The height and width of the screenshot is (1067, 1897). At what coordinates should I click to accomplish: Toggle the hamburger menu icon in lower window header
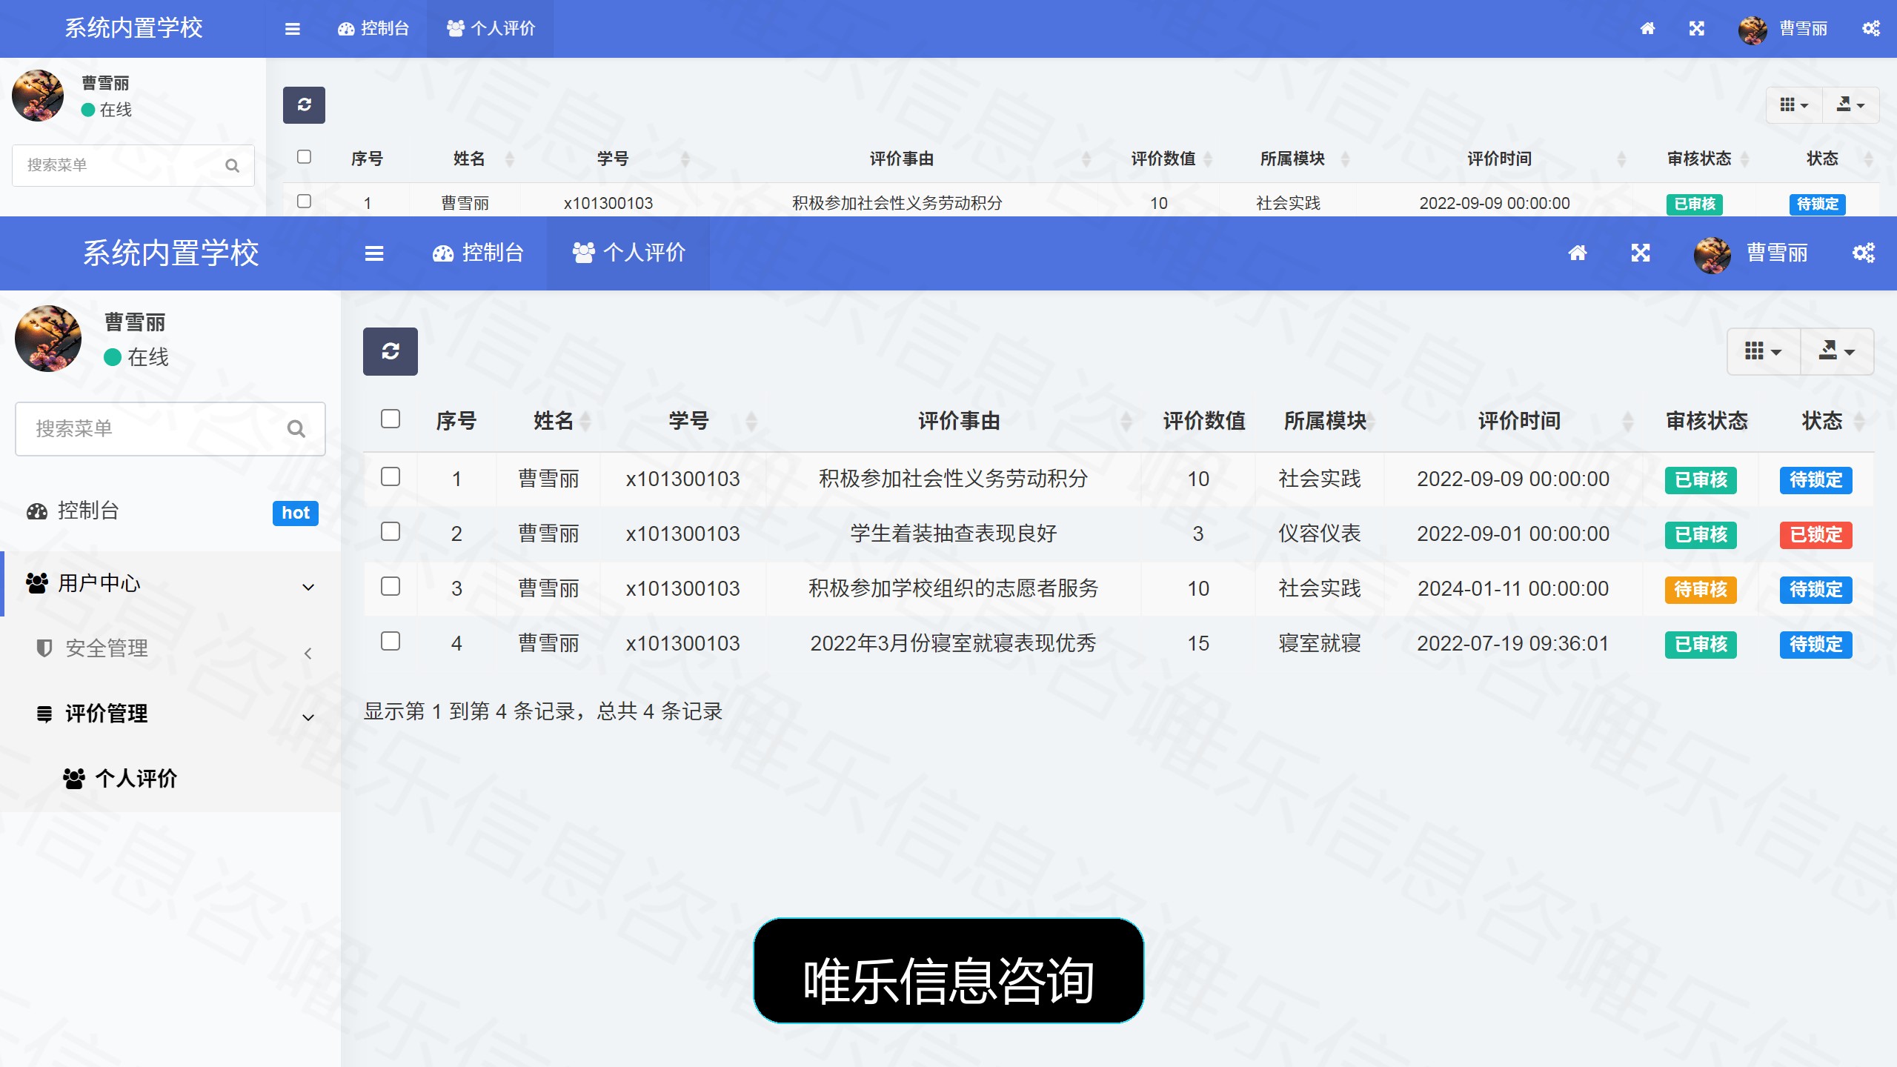tap(374, 253)
